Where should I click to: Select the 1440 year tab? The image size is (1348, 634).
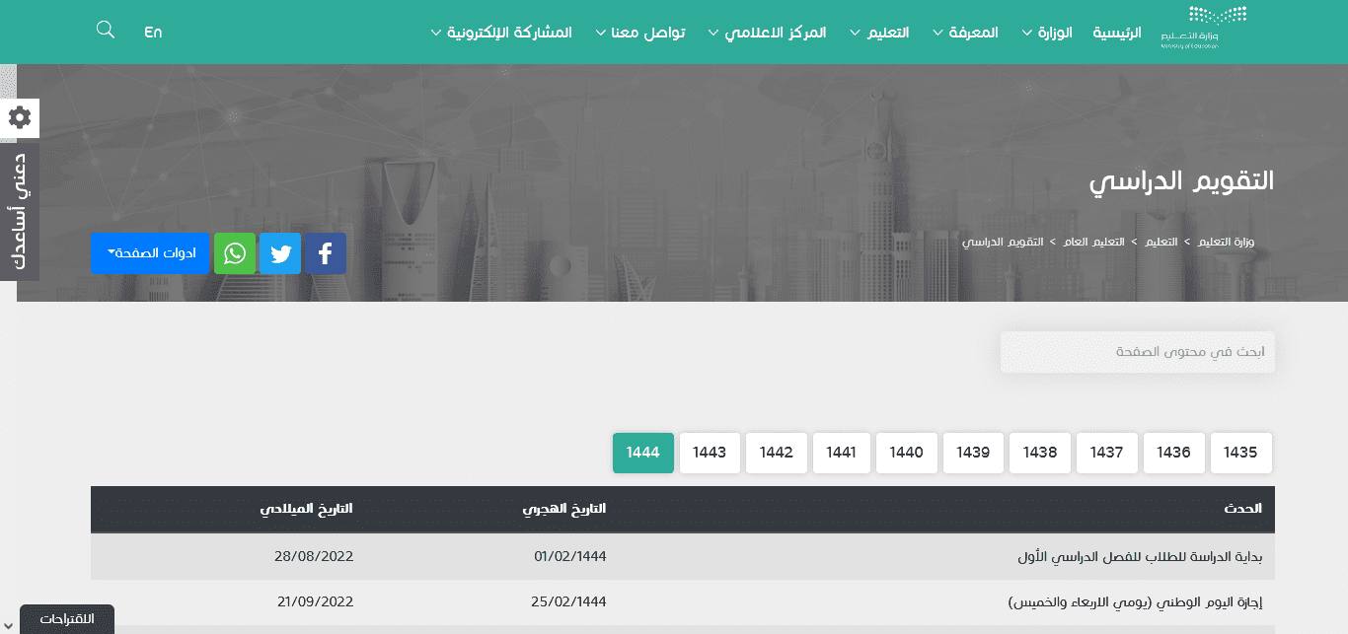[907, 453]
